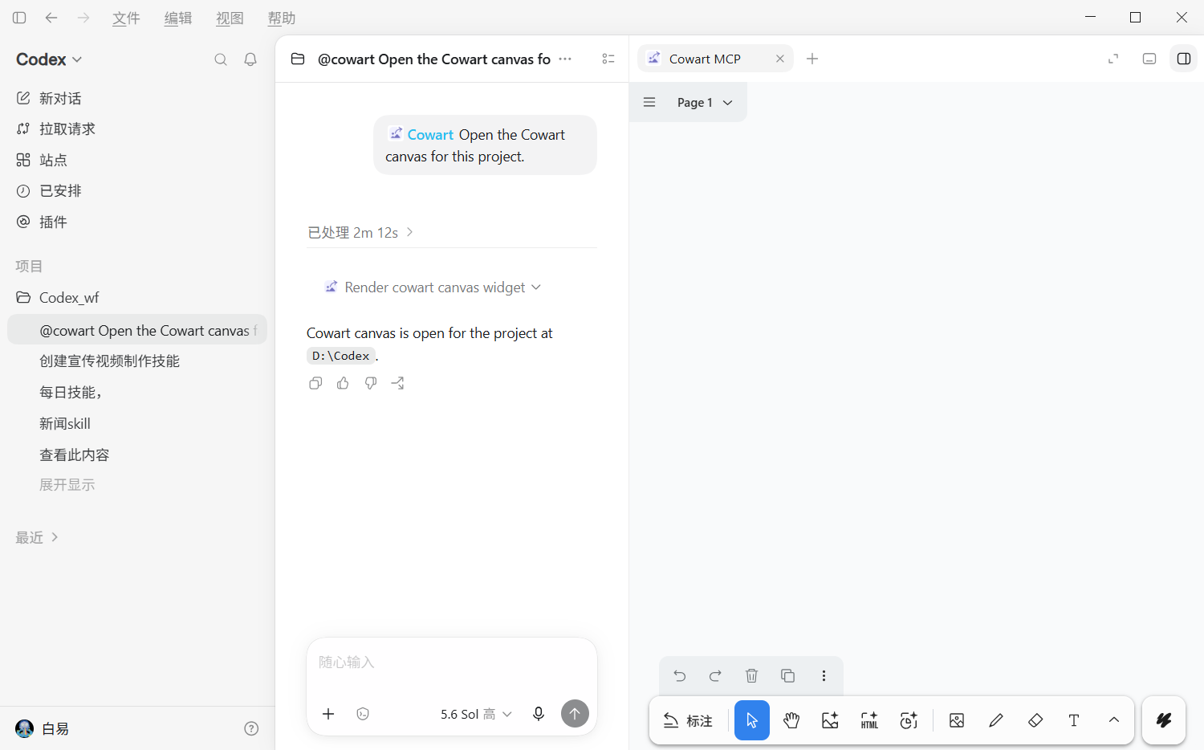The width and height of the screenshot is (1204, 750).
Task: Select the arrow pointer tool
Action: (752, 720)
